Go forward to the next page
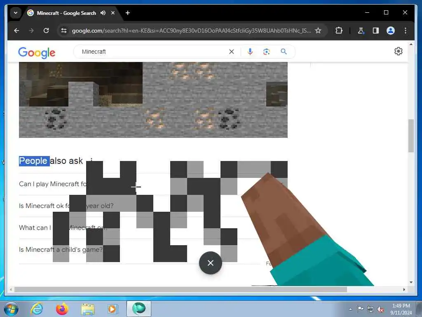This screenshot has width=422, height=317. tap(31, 31)
